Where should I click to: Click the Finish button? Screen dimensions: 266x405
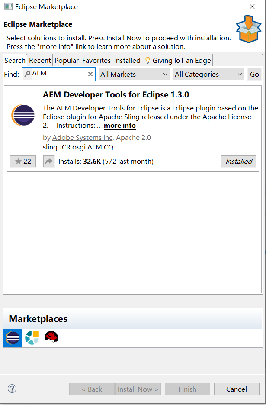click(188, 389)
